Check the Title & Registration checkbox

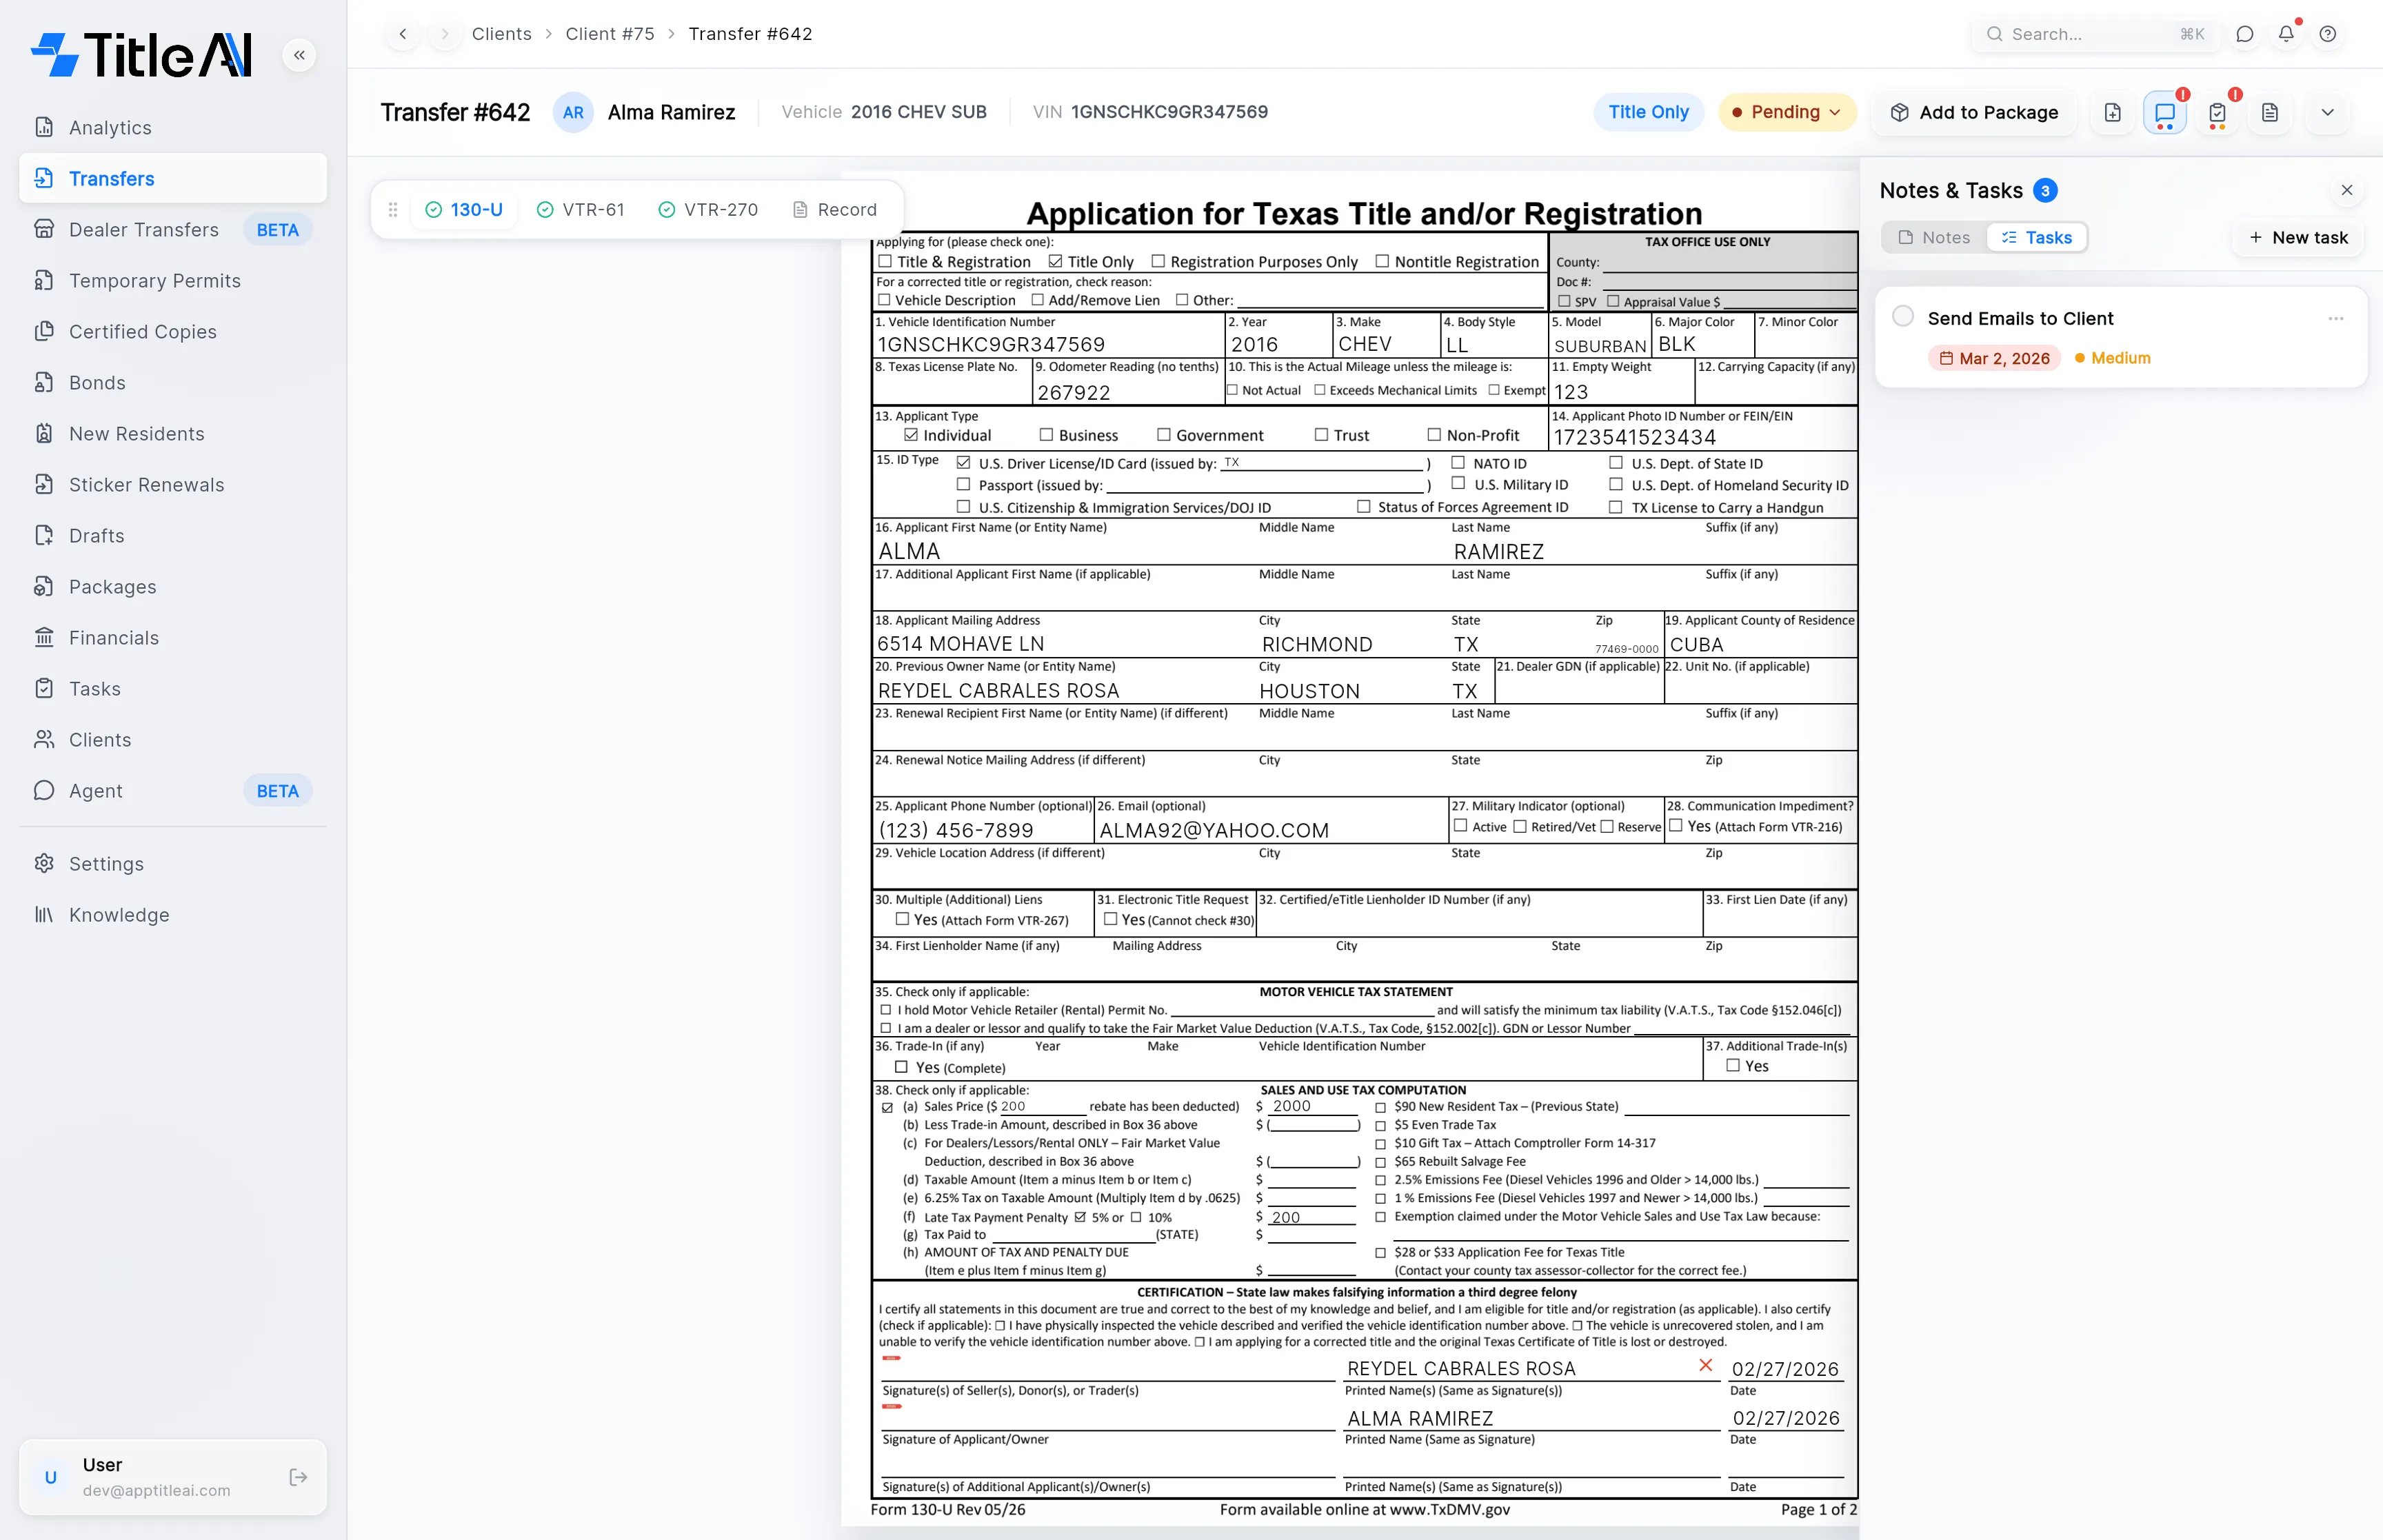pyautogui.click(x=884, y=261)
